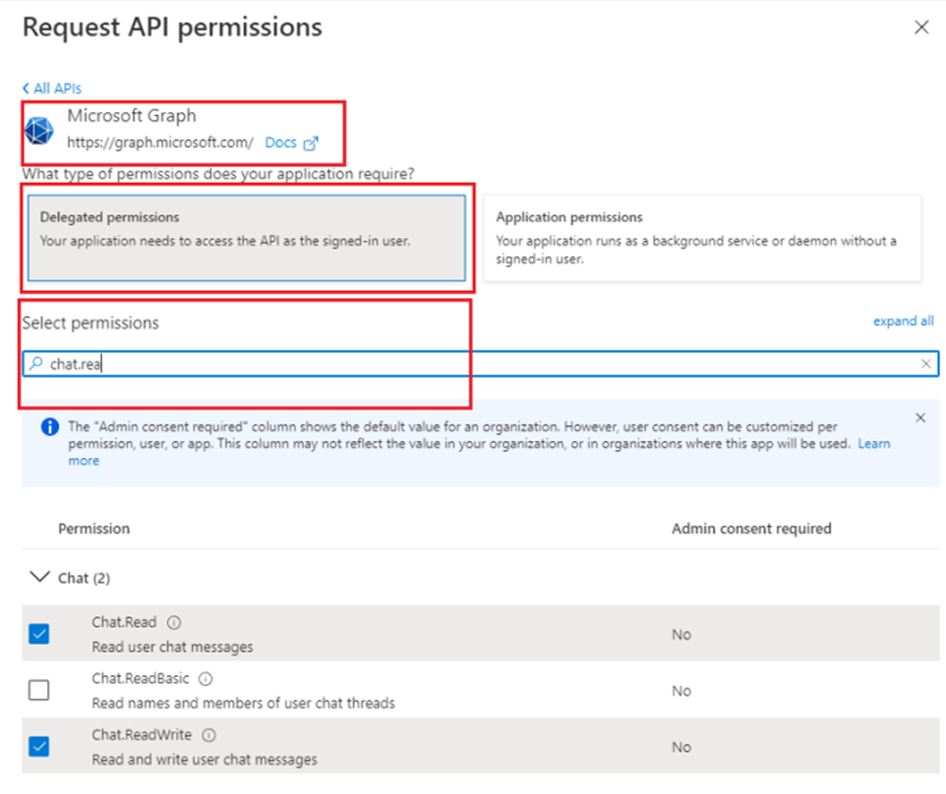
Task: Click the info icon next to Chat.ReadWrite
Action: click(x=209, y=735)
